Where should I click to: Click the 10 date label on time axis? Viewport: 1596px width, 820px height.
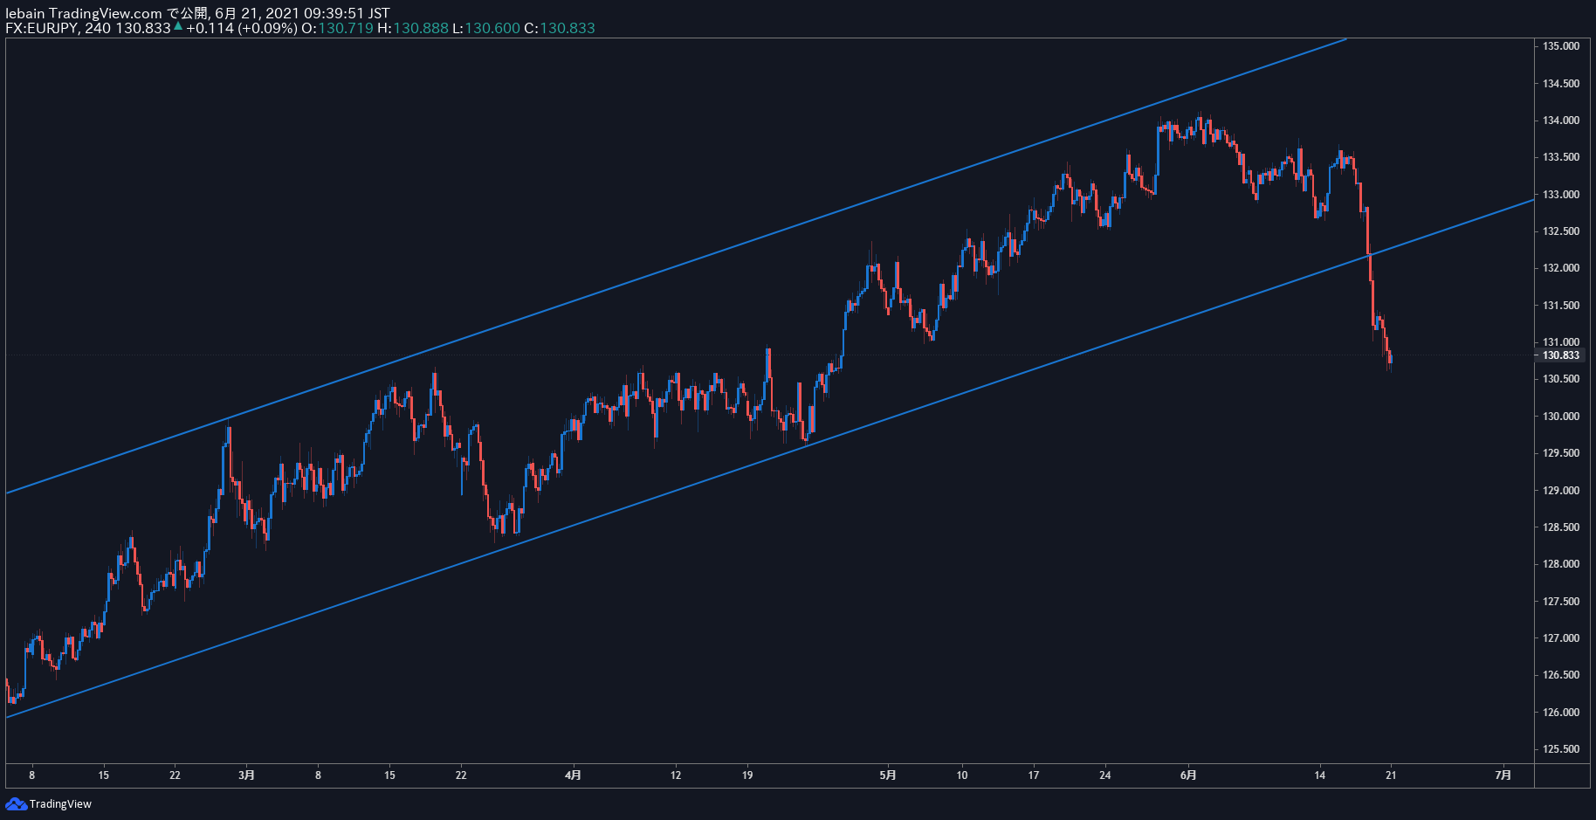click(962, 775)
